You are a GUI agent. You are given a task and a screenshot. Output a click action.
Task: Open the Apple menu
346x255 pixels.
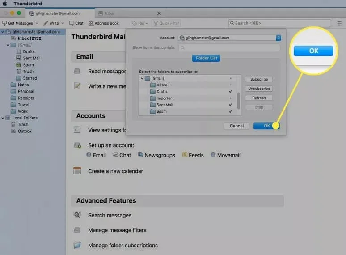tap(5, 4)
